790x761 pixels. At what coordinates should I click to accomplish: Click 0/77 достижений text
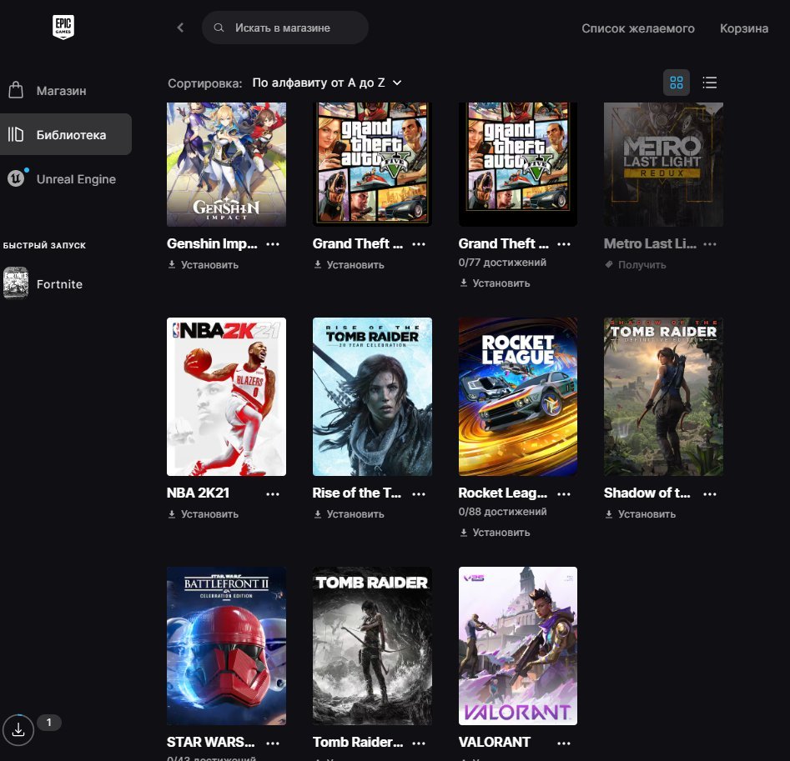click(502, 263)
